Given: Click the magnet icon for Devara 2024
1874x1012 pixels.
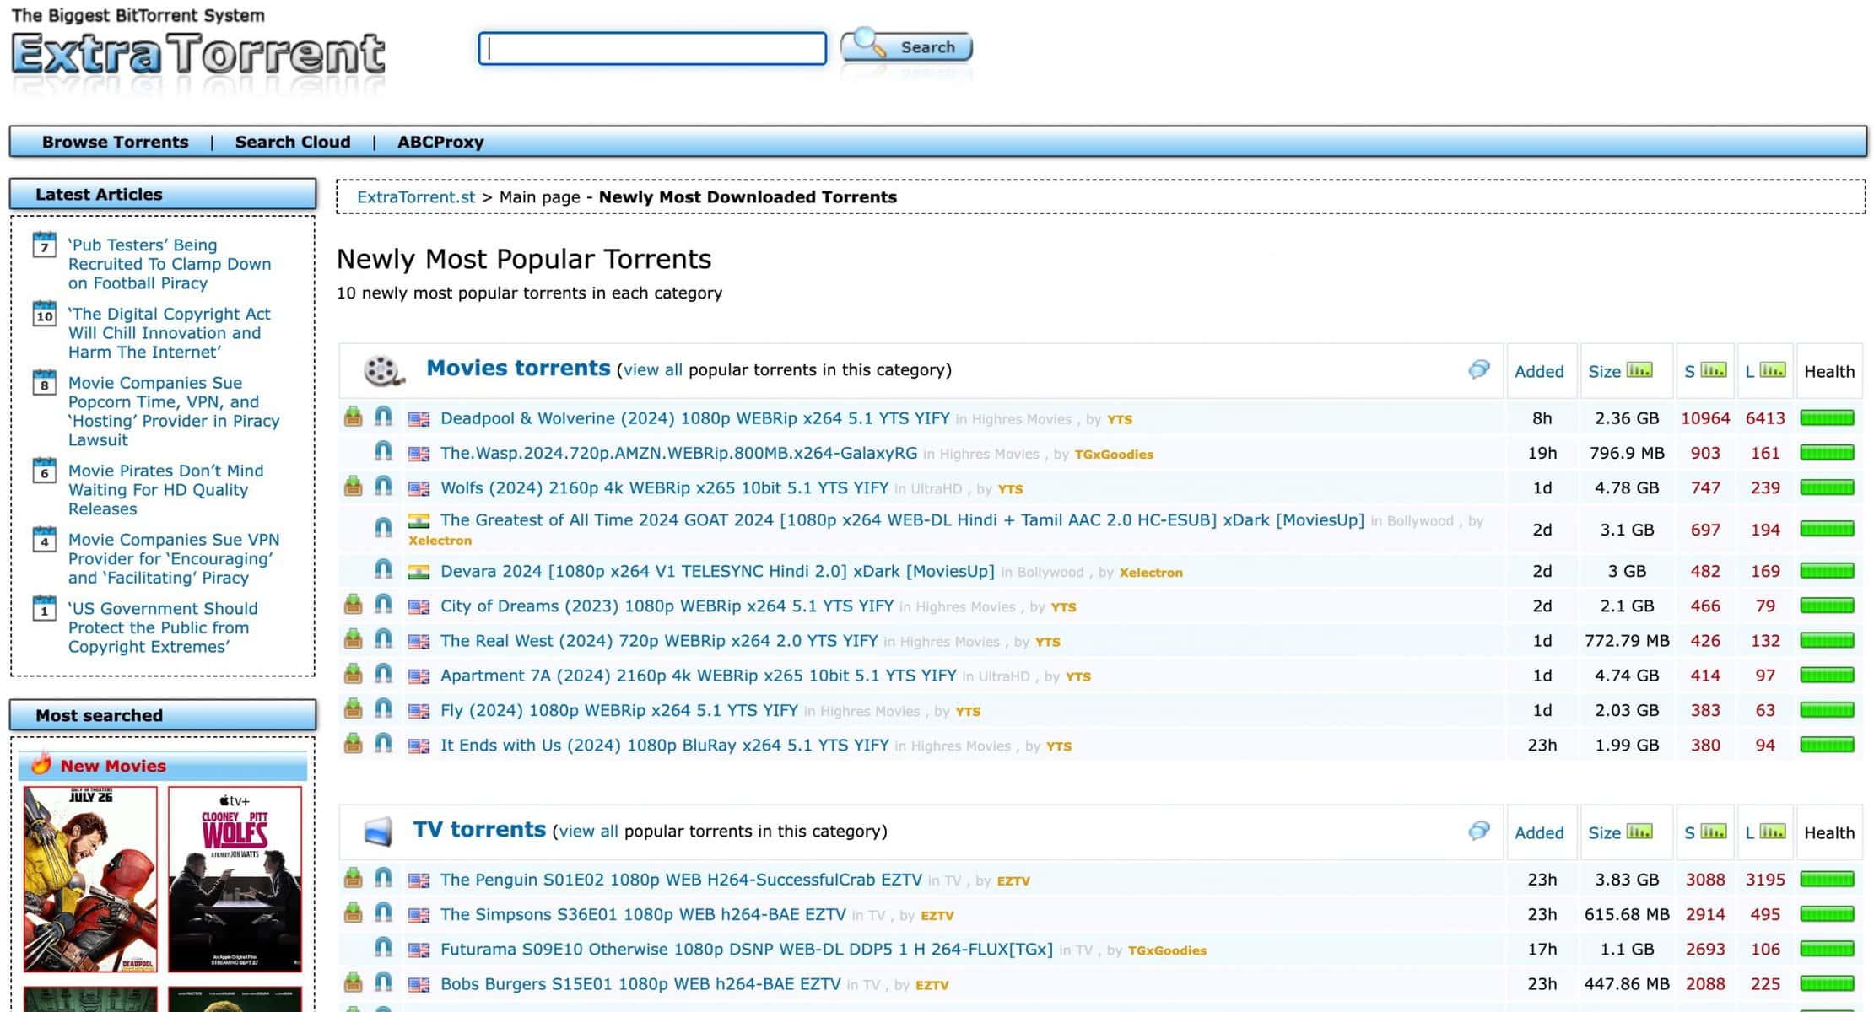Looking at the screenshot, I should pos(383,570).
